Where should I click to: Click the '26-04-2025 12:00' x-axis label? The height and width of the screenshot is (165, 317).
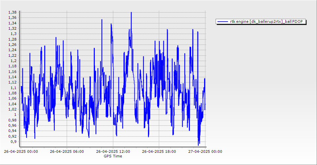pos(113,151)
